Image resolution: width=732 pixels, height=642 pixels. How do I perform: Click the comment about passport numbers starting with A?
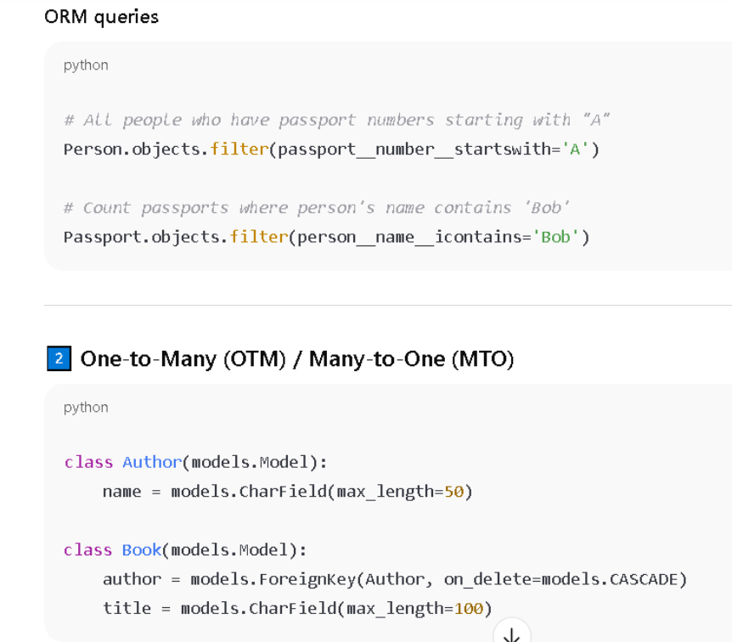click(337, 120)
